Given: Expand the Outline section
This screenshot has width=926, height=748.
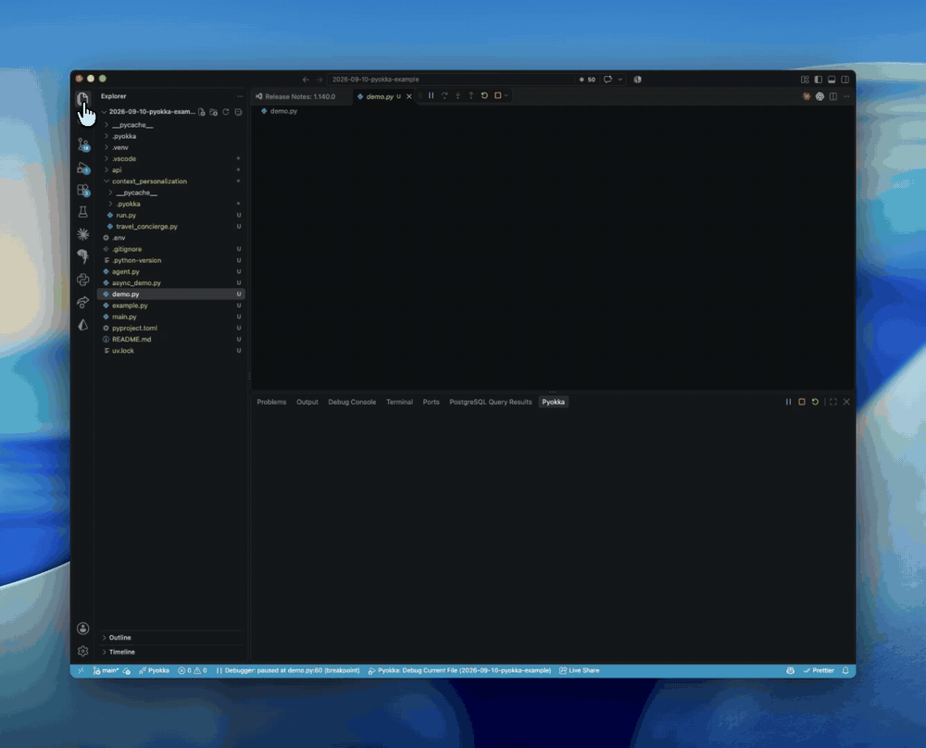Looking at the screenshot, I should 171,638.
